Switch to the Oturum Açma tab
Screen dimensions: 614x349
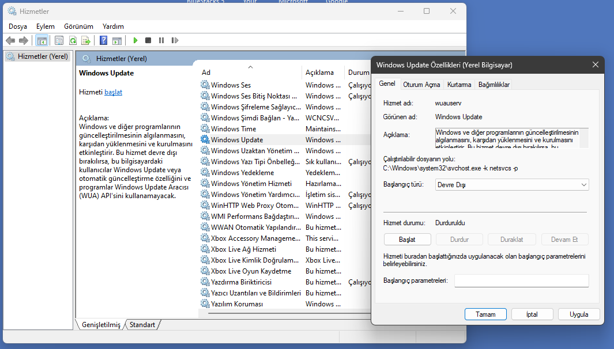coord(421,85)
